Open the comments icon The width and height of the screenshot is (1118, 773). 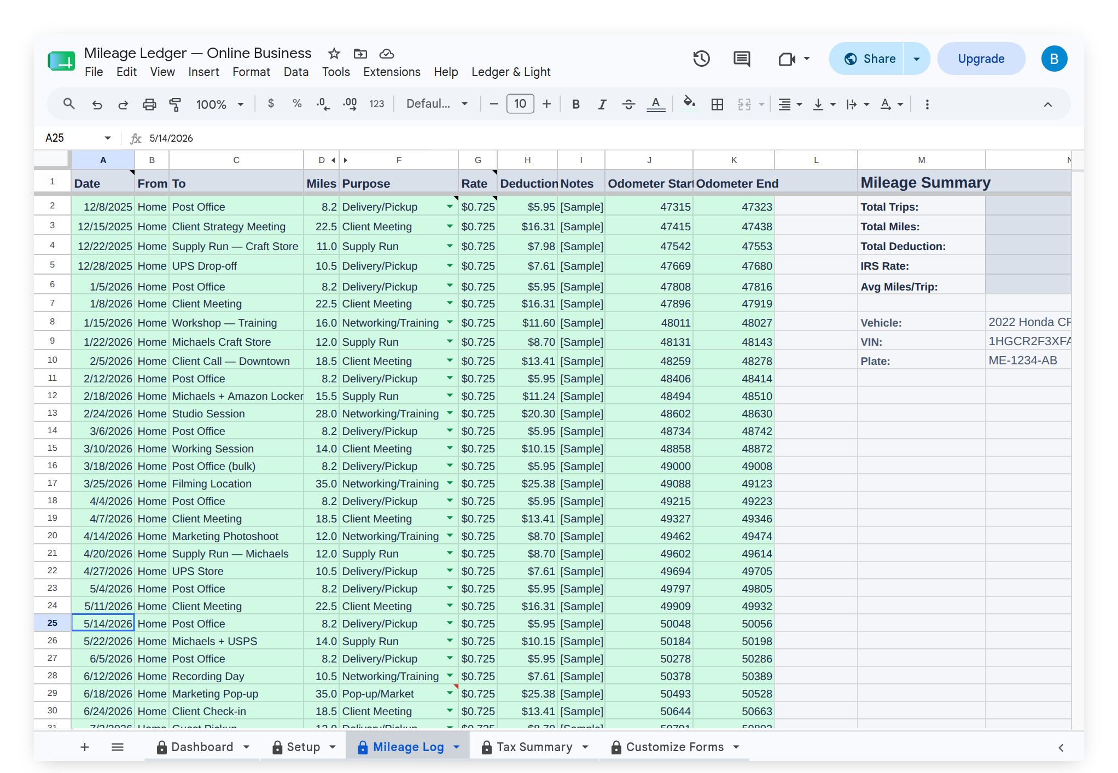pos(742,59)
